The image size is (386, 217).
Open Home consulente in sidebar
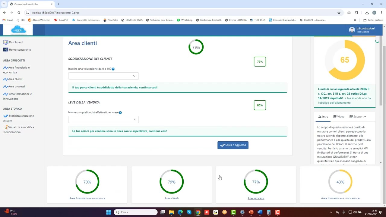pyautogui.click(x=20, y=50)
